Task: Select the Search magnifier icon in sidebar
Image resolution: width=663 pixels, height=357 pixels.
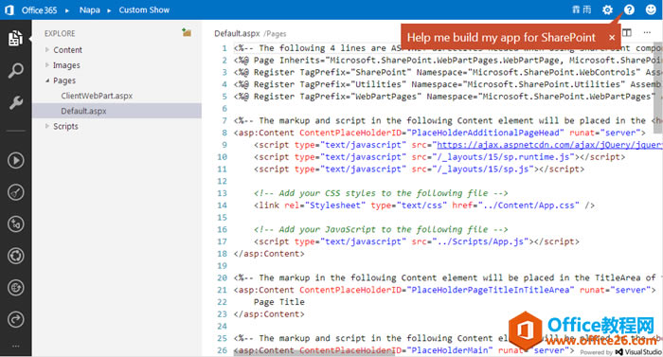Action: pyautogui.click(x=16, y=70)
